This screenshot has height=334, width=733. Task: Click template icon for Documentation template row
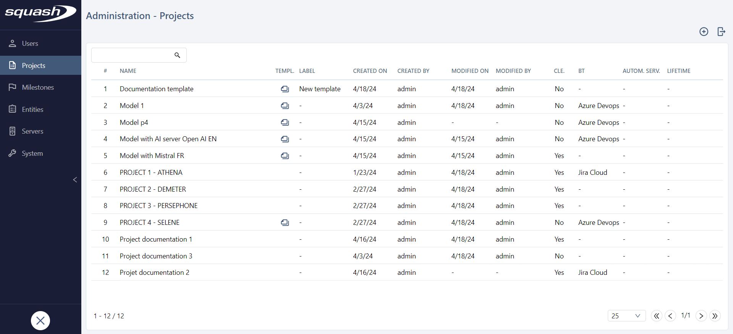point(285,89)
